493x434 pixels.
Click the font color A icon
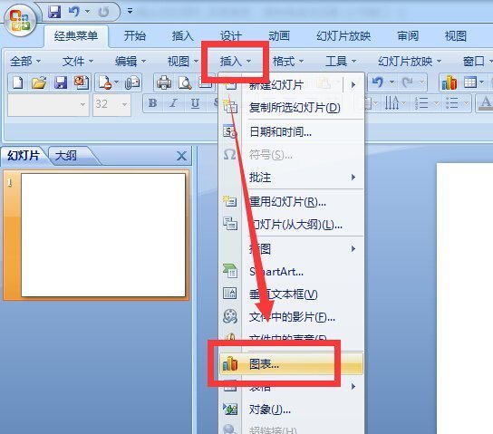coord(486,102)
